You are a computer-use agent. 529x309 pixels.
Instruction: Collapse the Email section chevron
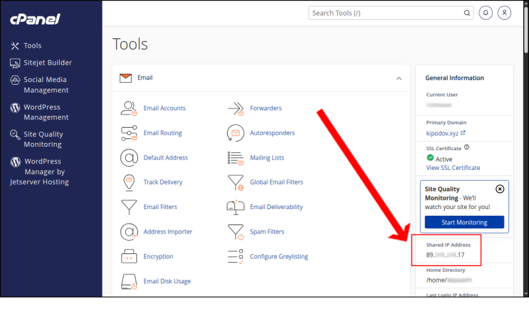pos(399,78)
